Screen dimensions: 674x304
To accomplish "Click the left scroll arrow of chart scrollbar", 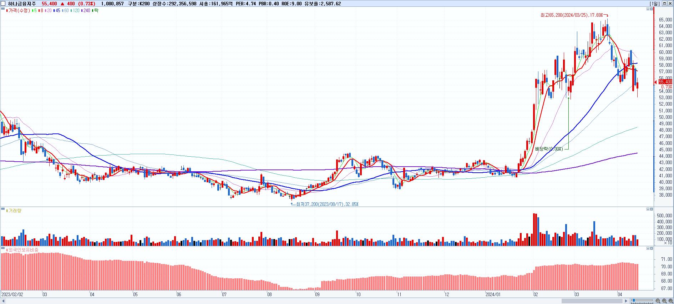I will tap(3, 301).
